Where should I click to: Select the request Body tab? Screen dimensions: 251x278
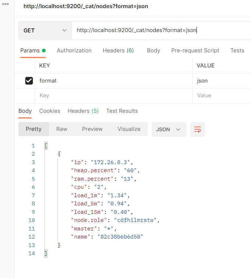coord(153,51)
